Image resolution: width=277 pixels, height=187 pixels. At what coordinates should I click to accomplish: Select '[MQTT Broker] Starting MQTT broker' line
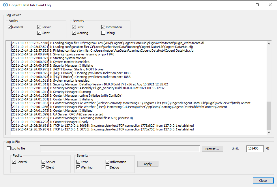[57, 69]
